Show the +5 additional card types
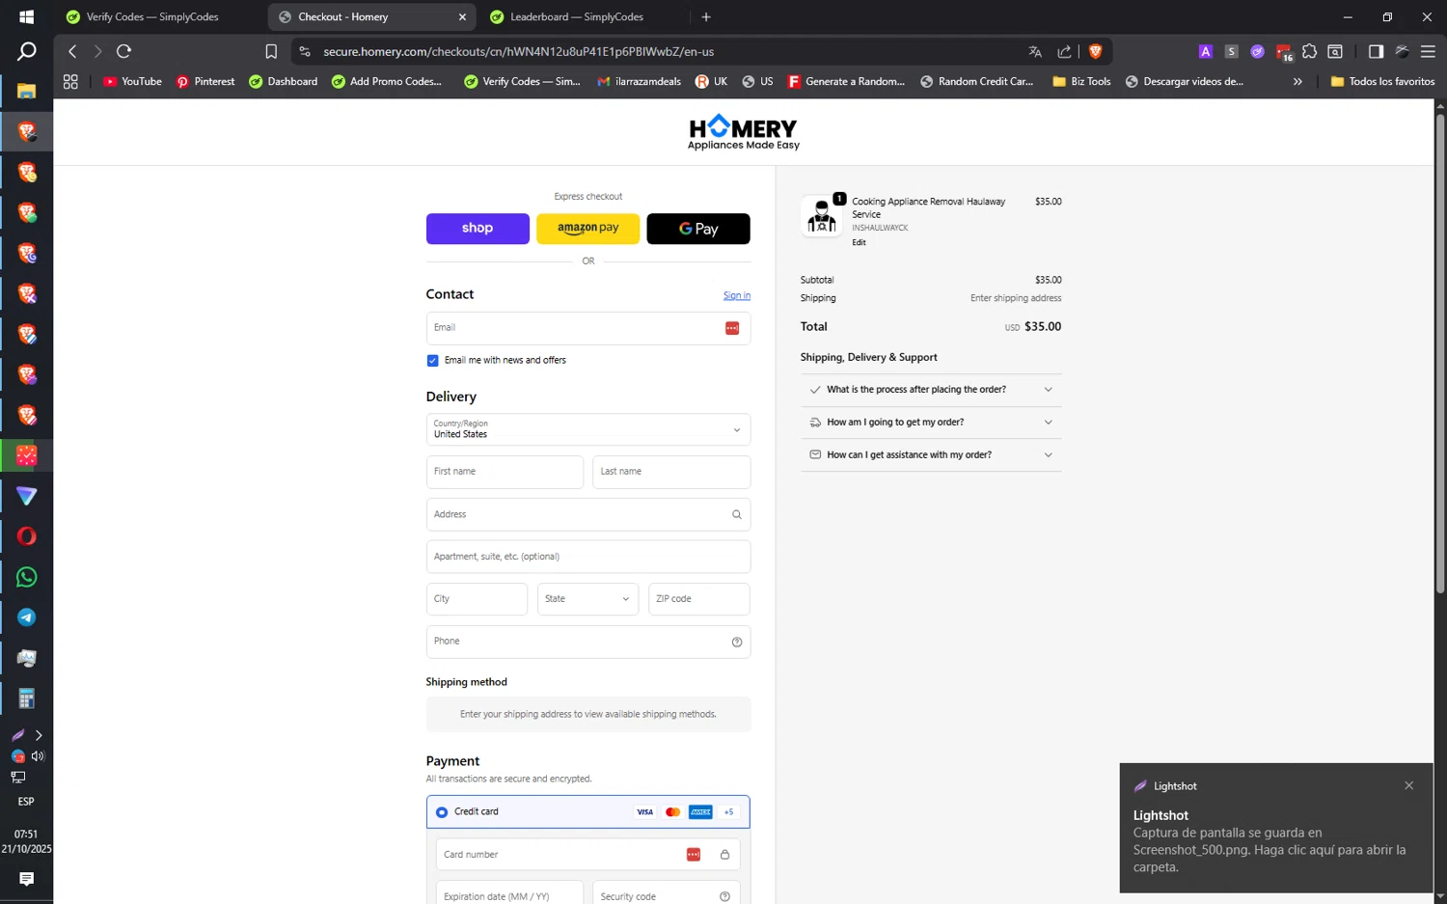 click(x=729, y=812)
